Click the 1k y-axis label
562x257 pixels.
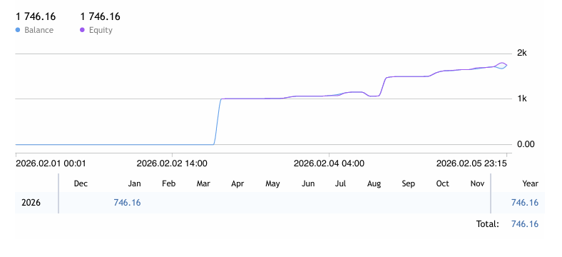click(x=522, y=99)
